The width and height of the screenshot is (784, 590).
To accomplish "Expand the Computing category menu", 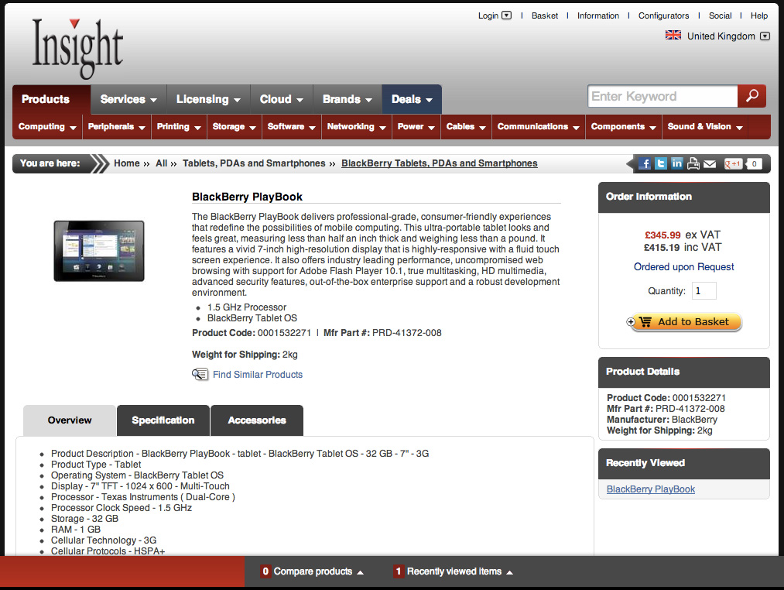I will pos(47,127).
